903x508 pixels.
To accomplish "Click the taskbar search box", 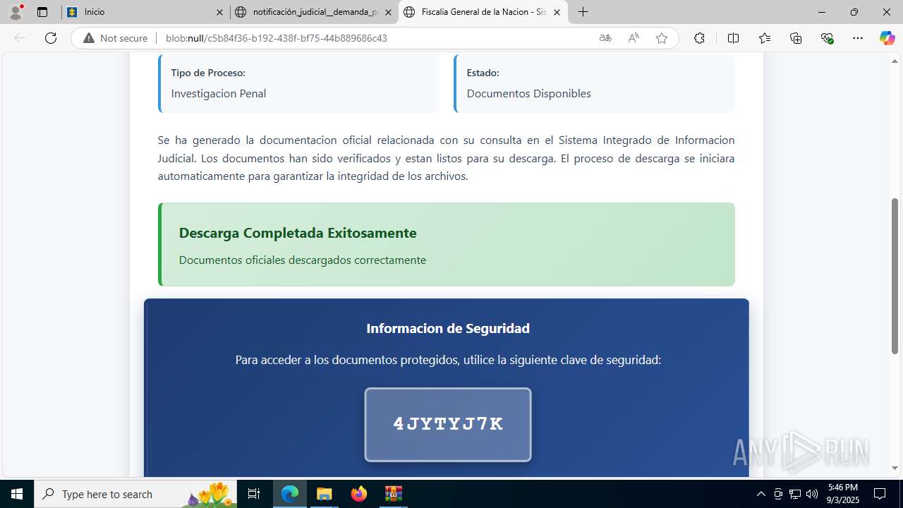I will (136, 494).
